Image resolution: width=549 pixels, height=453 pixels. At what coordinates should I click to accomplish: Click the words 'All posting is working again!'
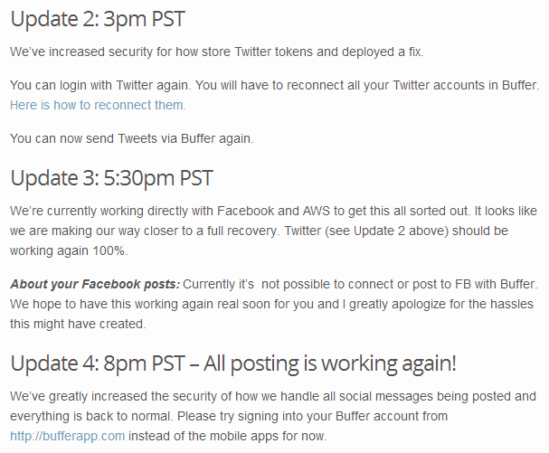330,363
